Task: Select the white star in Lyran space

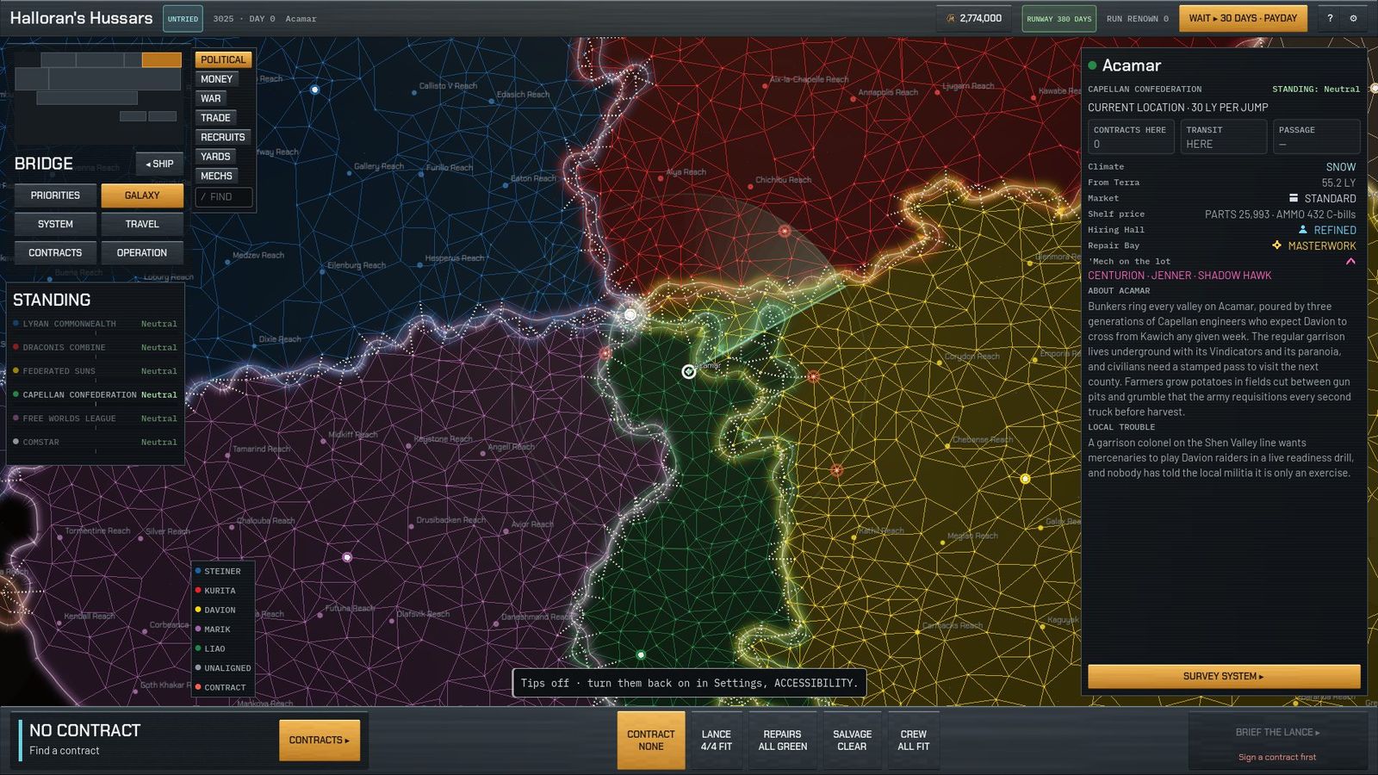Action: (x=314, y=90)
